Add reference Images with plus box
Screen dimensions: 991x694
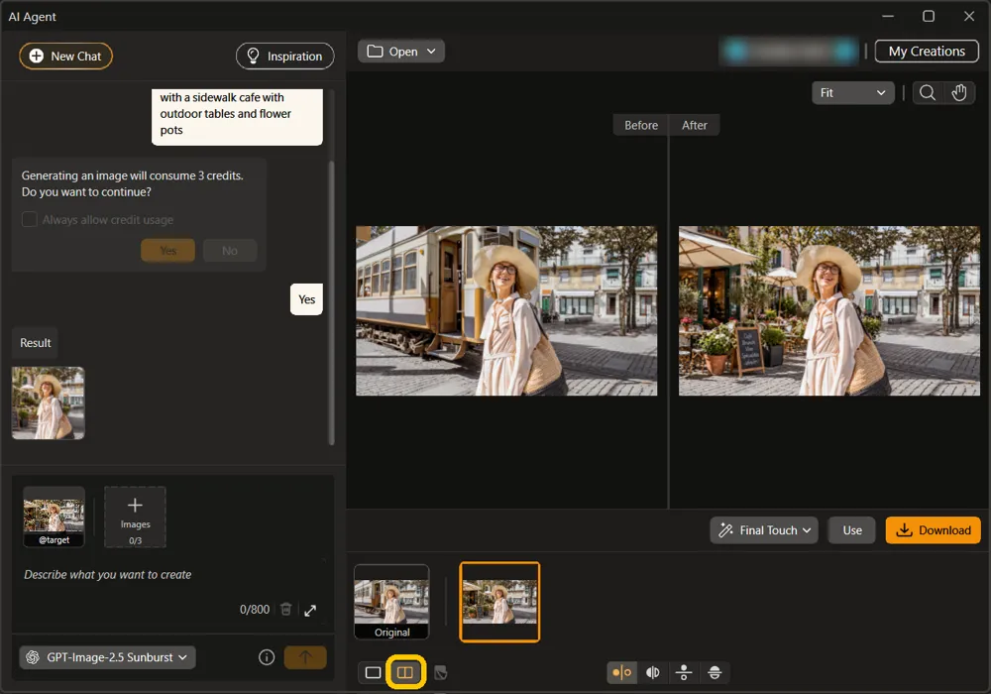coord(135,517)
